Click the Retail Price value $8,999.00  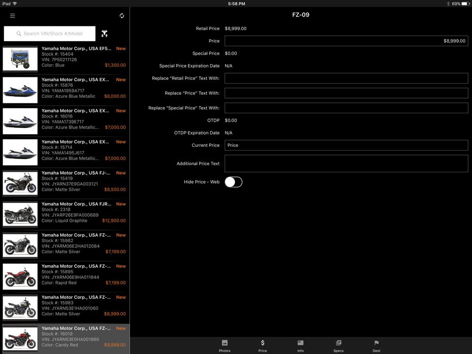[236, 29]
